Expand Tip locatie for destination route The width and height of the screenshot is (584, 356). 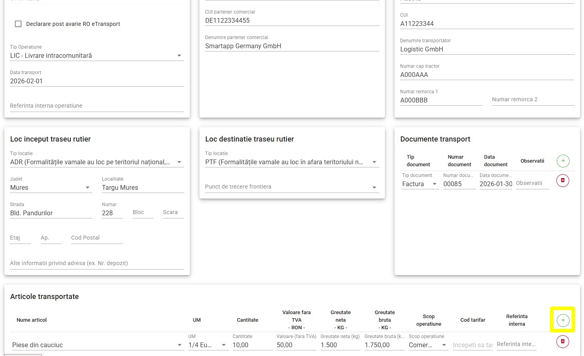(374, 162)
